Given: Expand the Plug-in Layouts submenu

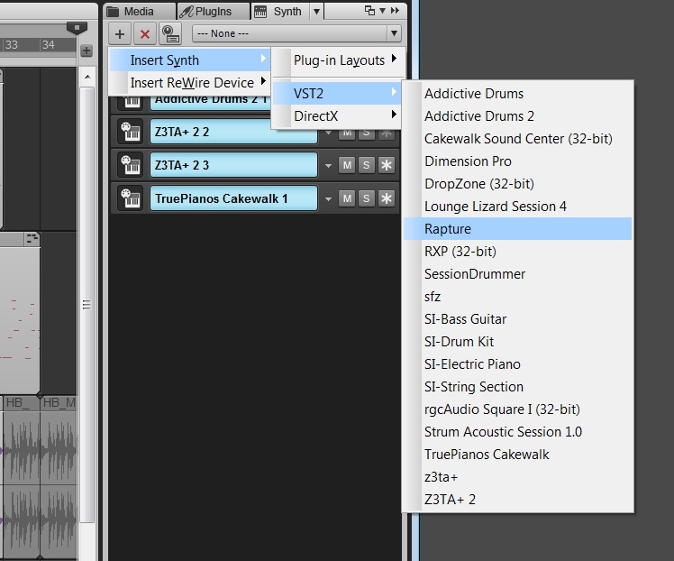Looking at the screenshot, I should (339, 60).
